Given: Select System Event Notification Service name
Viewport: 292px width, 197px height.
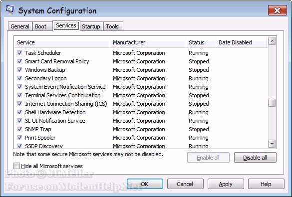Looking at the screenshot, I should pyautogui.click(x=65, y=87).
